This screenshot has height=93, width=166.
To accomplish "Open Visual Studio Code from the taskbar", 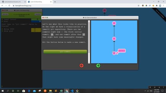I will pos(72,91).
